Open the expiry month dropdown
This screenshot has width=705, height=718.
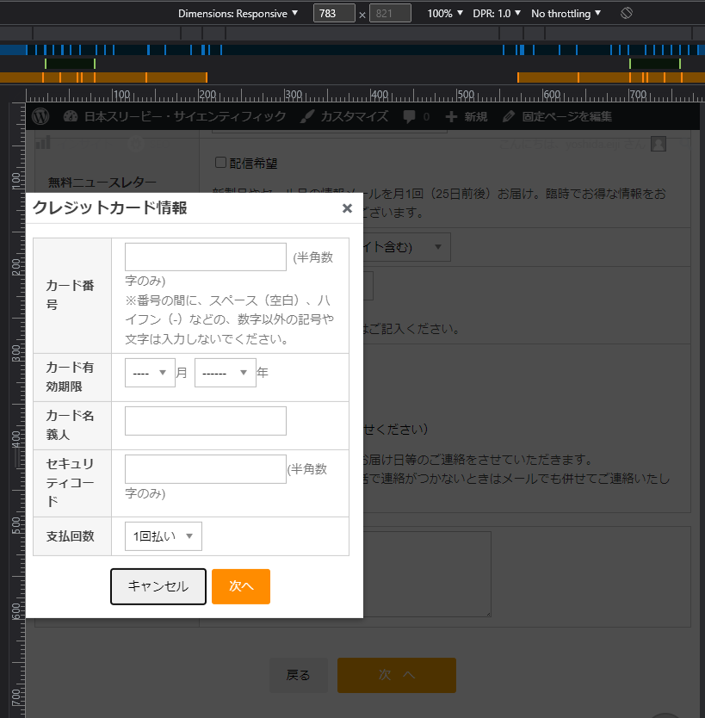click(150, 373)
